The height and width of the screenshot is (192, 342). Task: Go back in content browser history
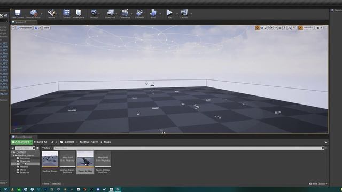52,142
